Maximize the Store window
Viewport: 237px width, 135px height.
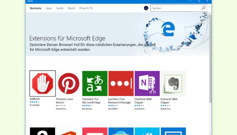199,1
